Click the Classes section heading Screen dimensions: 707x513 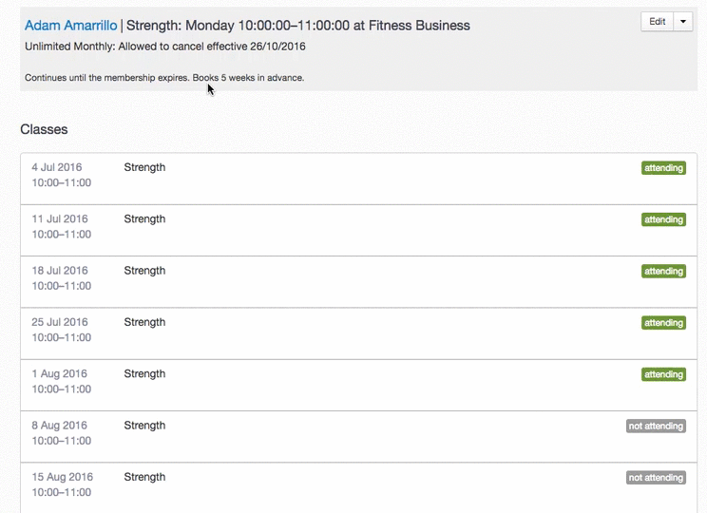pos(44,129)
